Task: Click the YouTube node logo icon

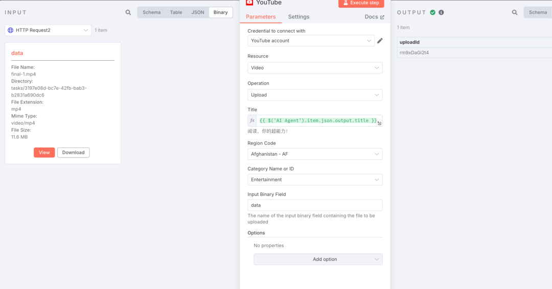Action: [x=249, y=3]
